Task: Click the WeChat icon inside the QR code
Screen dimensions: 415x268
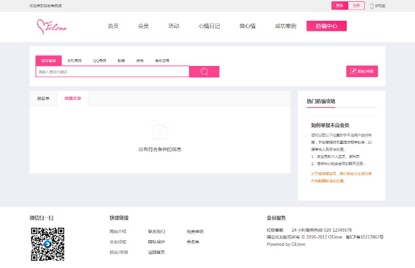Action: pyautogui.click(x=47, y=245)
